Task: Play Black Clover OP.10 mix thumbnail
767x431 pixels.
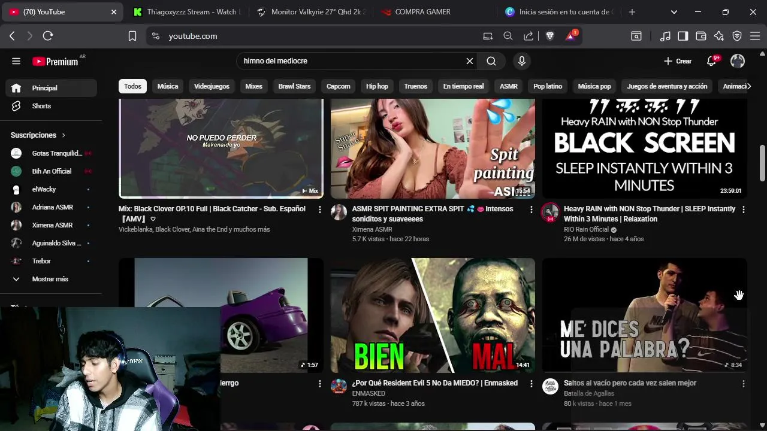Action: pos(221,148)
